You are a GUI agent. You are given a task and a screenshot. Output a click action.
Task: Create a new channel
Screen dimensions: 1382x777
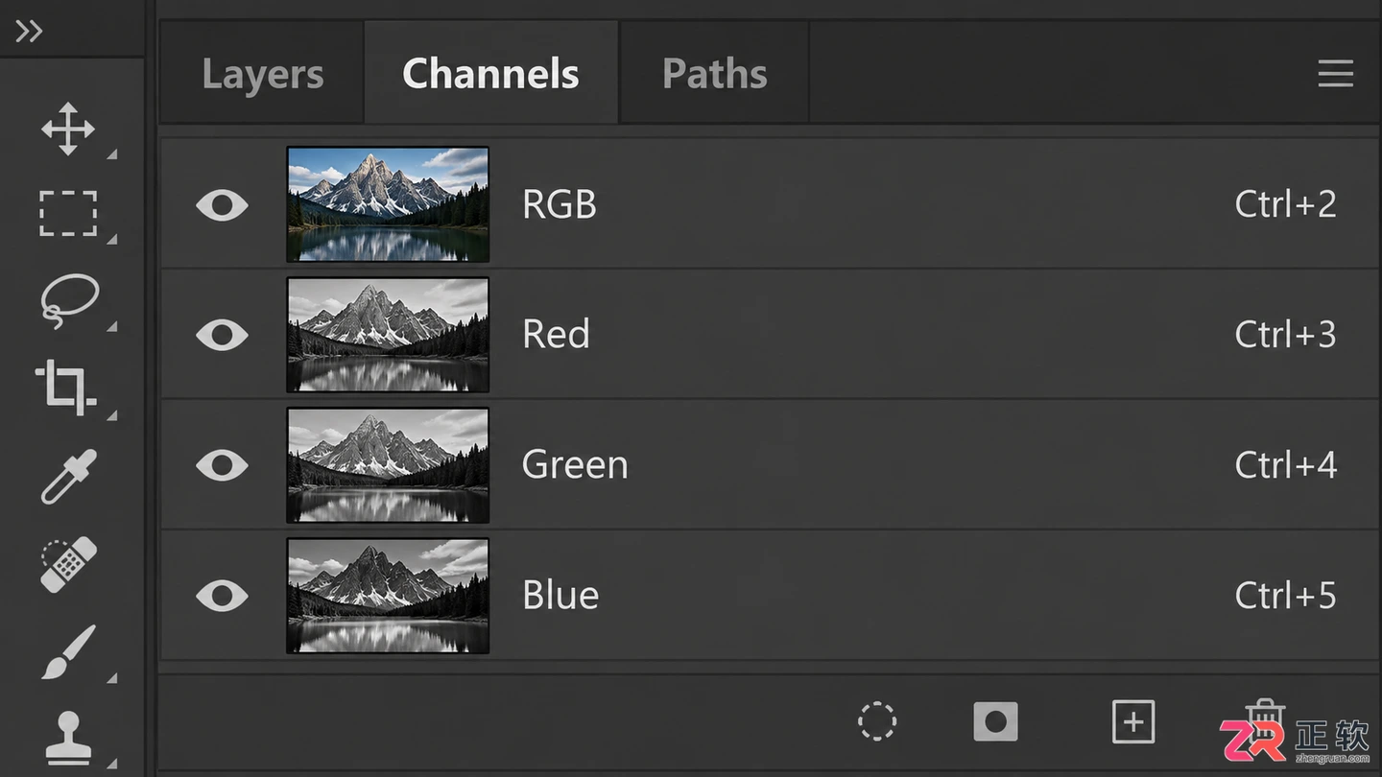tap(1133, 721)
